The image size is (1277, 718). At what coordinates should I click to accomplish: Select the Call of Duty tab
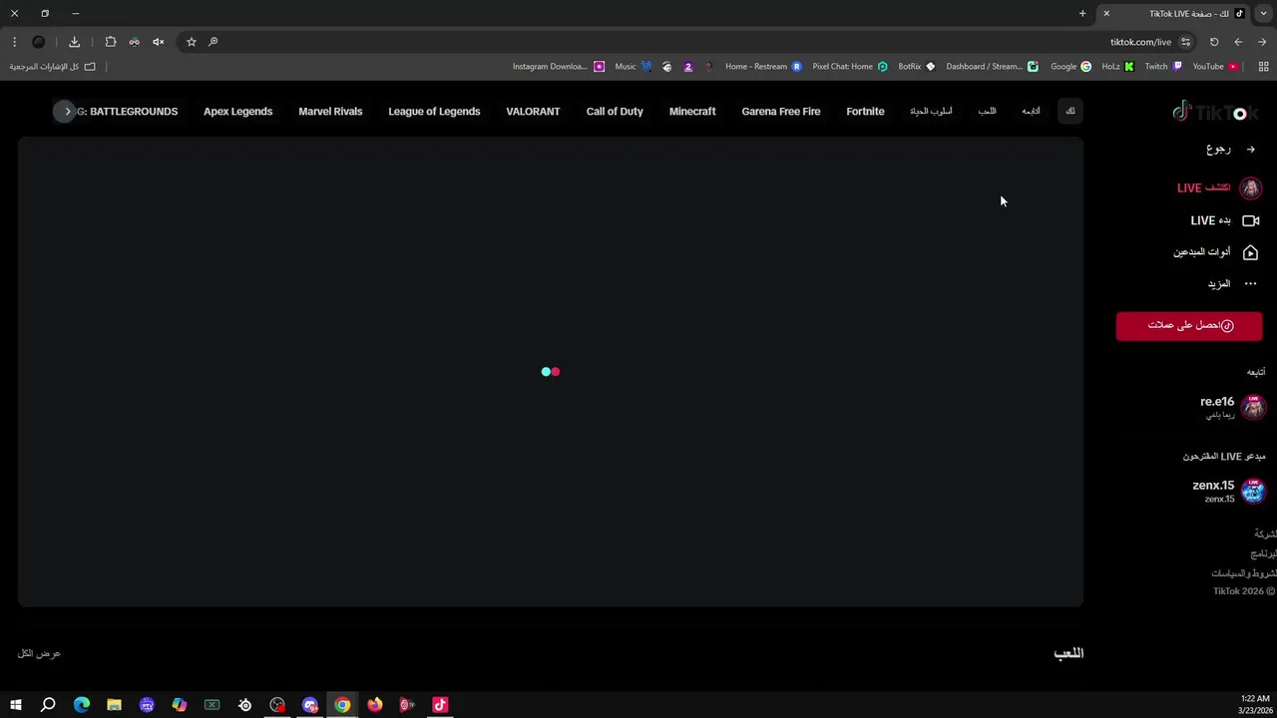pos(615,112)
